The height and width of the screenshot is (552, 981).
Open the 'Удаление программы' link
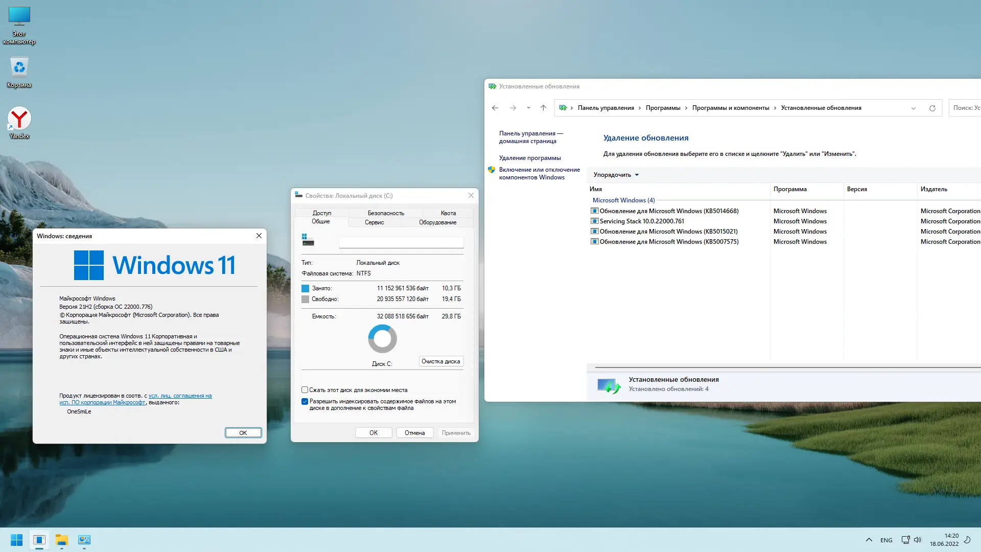coord(530,158)
